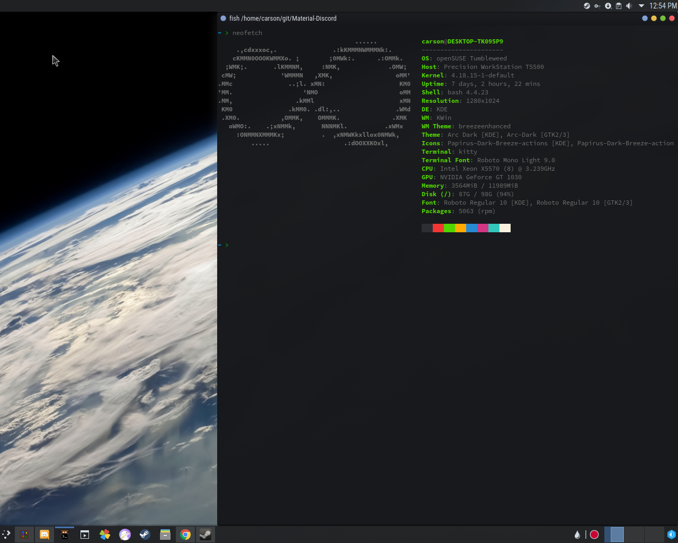
Task: Click the colorful pinwheel app taskbar icon
Action: click(x=105, y=535)
